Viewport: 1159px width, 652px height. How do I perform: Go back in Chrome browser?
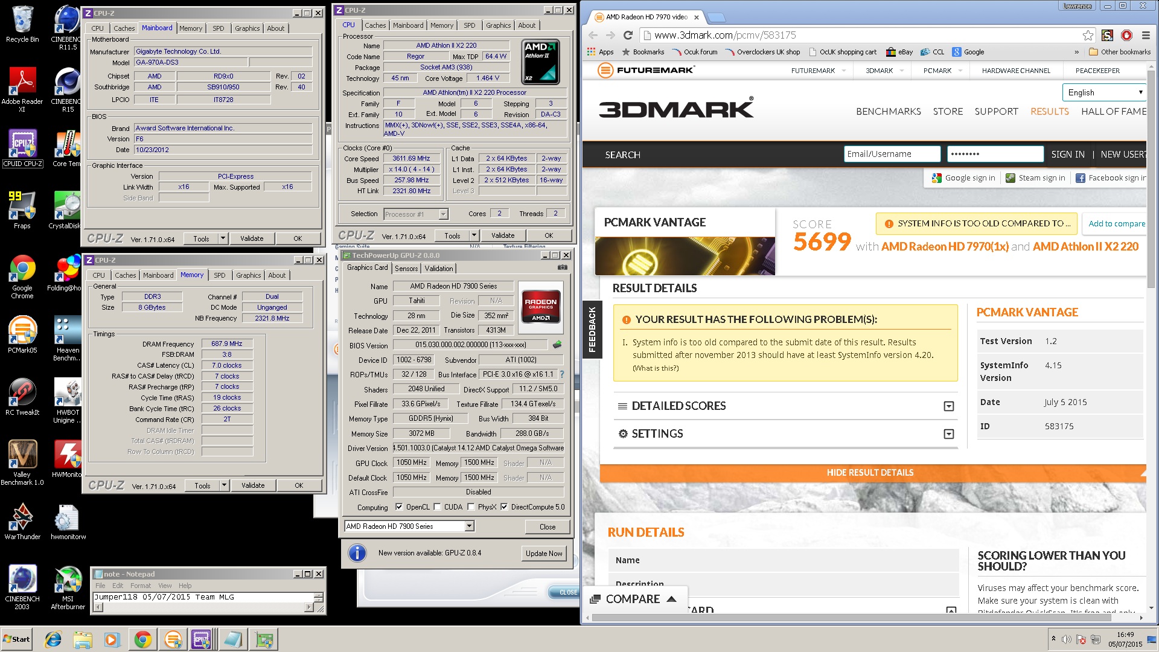593,35
